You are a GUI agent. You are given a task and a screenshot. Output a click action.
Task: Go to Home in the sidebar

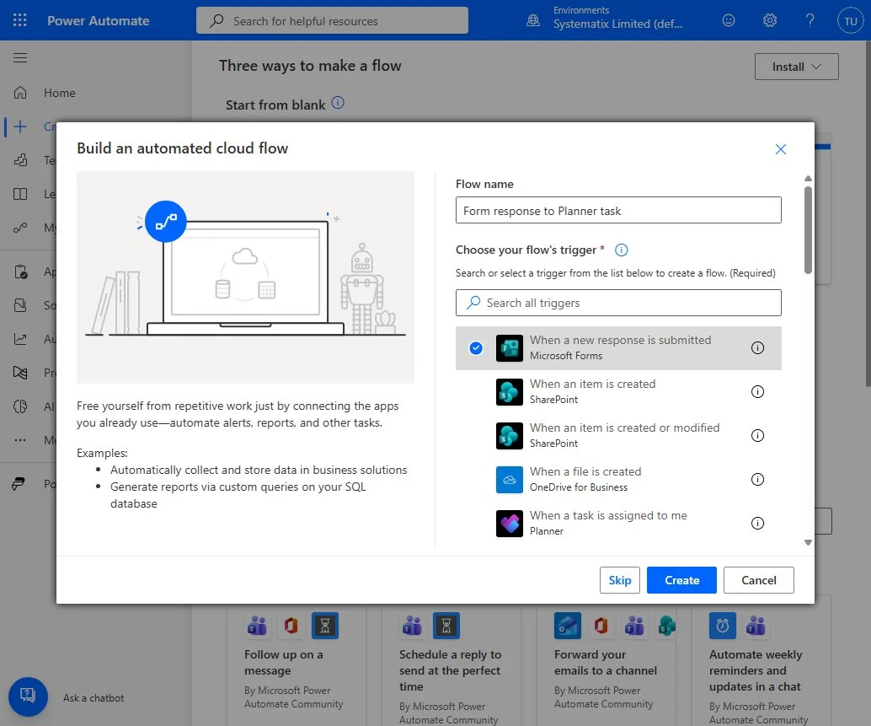[x=60, y=93]
